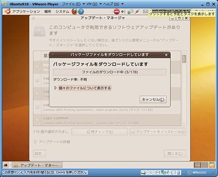
Task: Open the volume speaker icon
Action: tap(123, 12)
